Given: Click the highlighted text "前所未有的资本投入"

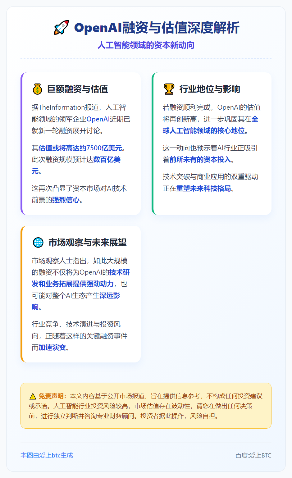Looking at the screenshot, I should pyautogui.click(x=200, y=160).
